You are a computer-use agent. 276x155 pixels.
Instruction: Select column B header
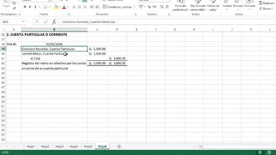[54, 30]
